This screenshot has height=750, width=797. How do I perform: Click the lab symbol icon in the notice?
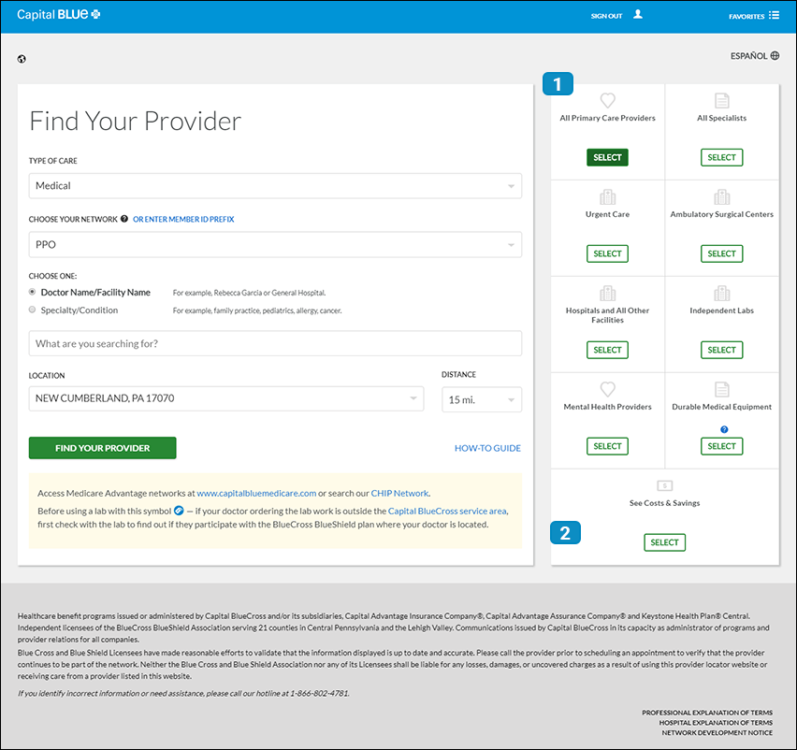tap(179, 511)
